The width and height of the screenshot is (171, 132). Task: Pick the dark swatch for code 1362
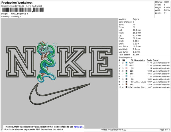pyautogui.click(x=127, y=71)
